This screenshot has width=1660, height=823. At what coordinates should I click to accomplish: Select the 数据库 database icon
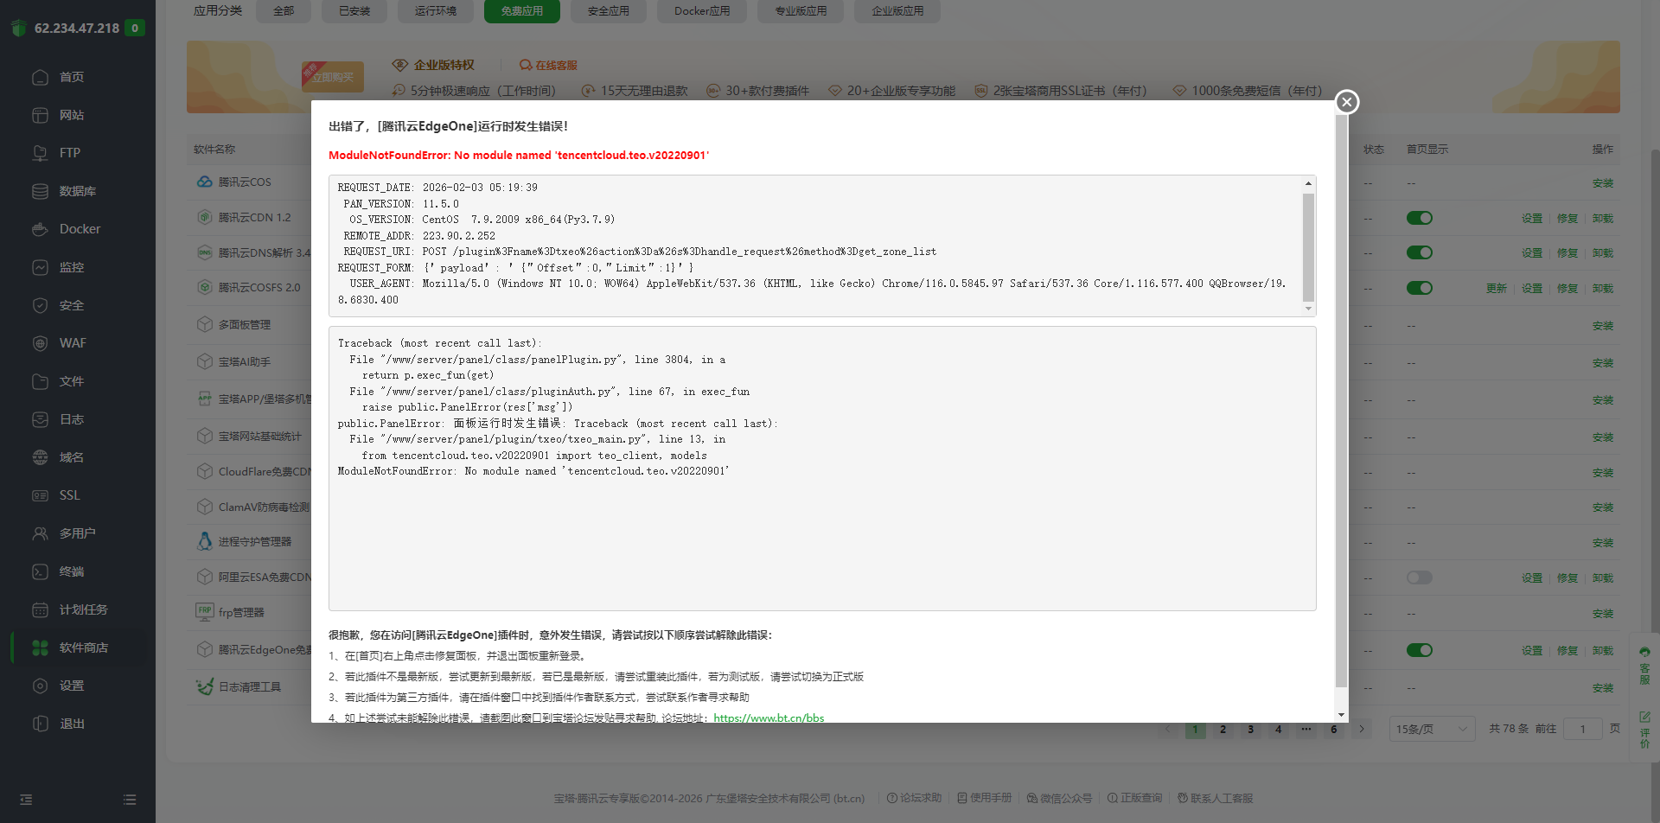click(40, 191)
